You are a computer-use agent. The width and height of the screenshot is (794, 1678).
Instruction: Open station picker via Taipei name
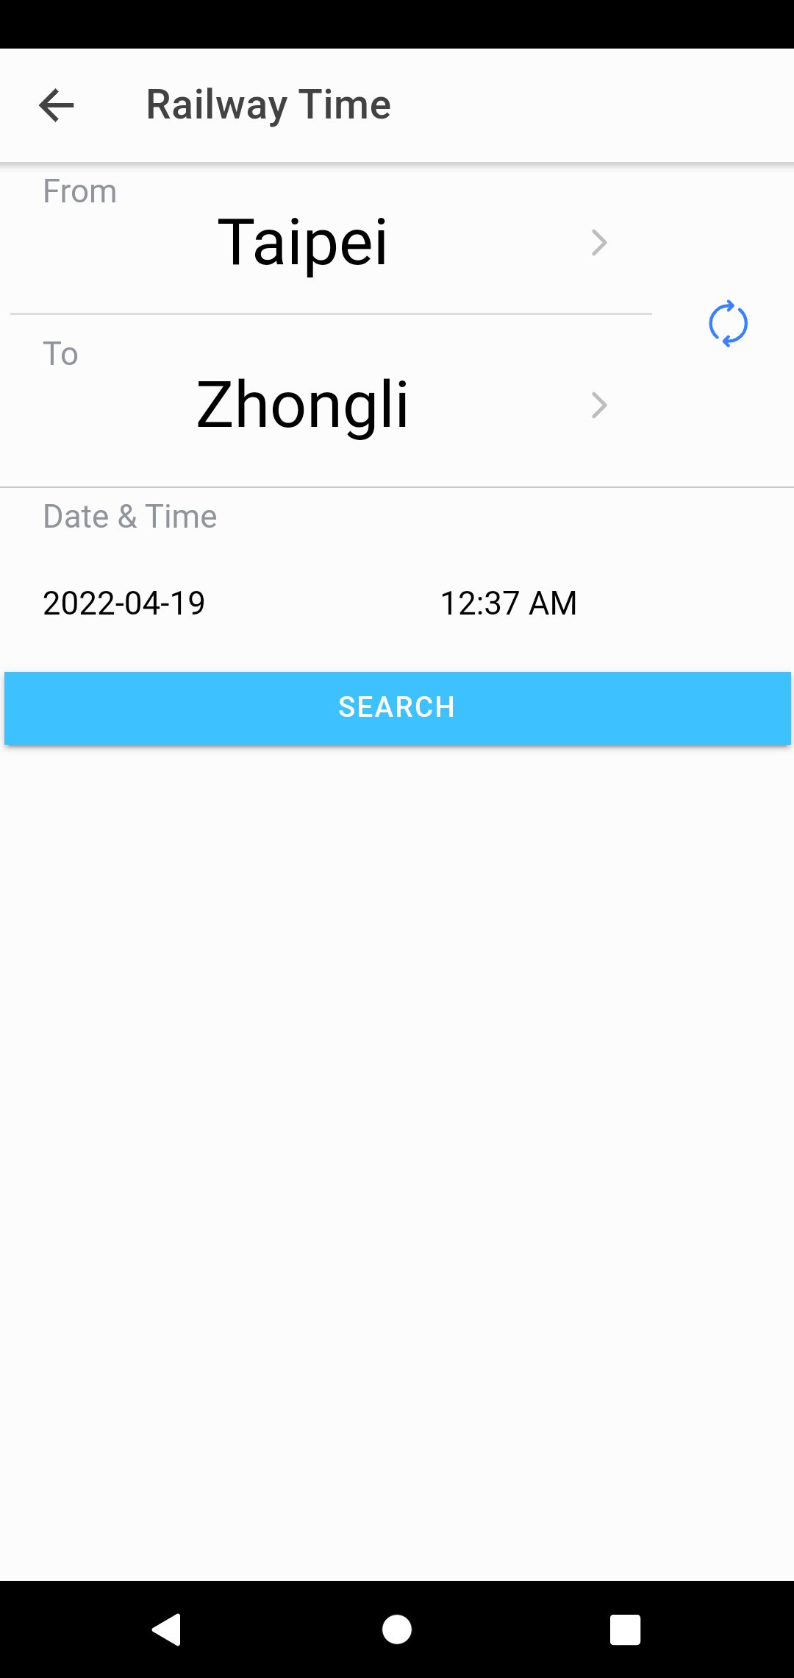(x=303, y=242)
